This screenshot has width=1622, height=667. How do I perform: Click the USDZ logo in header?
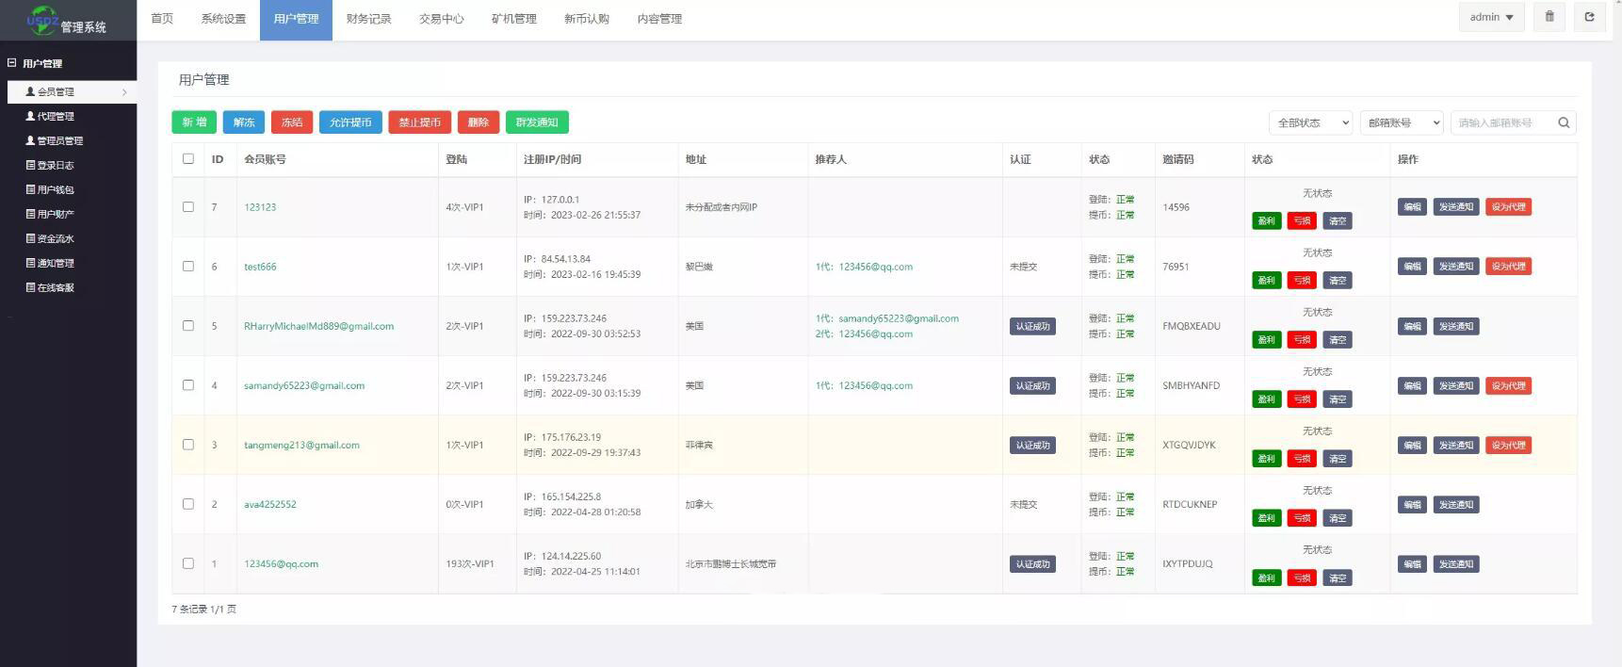(41, 20)
